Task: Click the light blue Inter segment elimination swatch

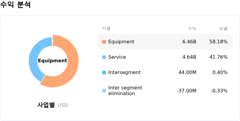Action: [104, 91]
